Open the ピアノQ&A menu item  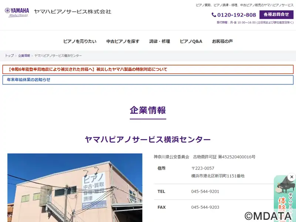191,41
